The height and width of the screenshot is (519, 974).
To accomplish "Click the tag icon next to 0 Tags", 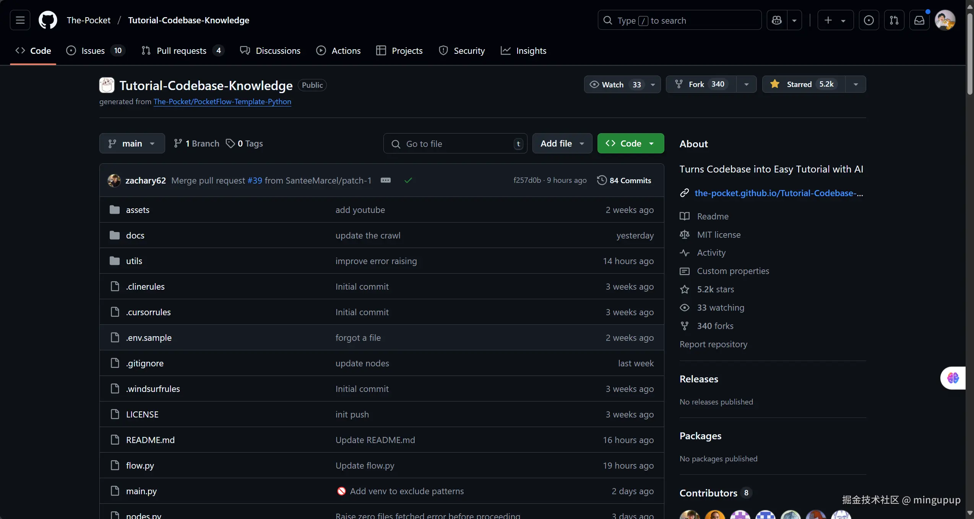I will (230, 143).
